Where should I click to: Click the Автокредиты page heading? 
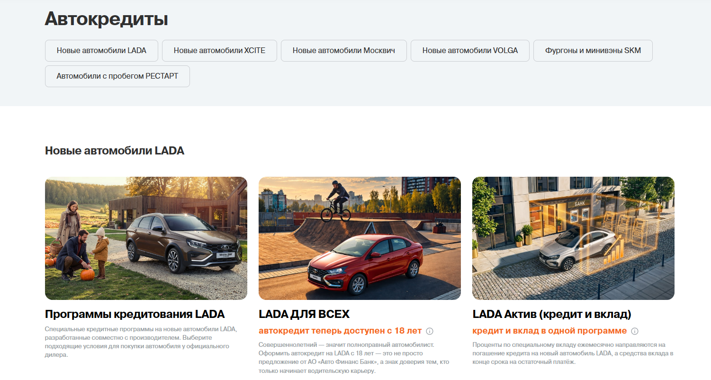pos(107,19)
